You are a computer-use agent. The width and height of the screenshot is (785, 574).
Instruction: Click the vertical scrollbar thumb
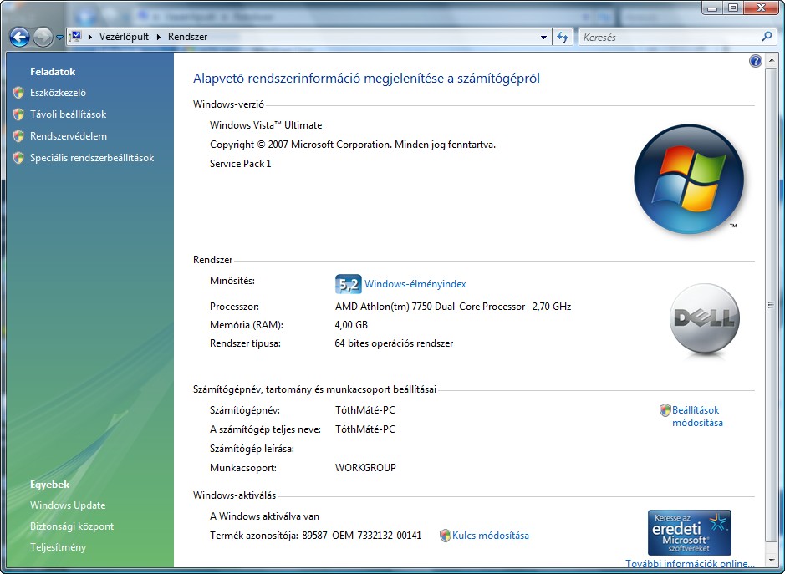[x=772, y=305]
